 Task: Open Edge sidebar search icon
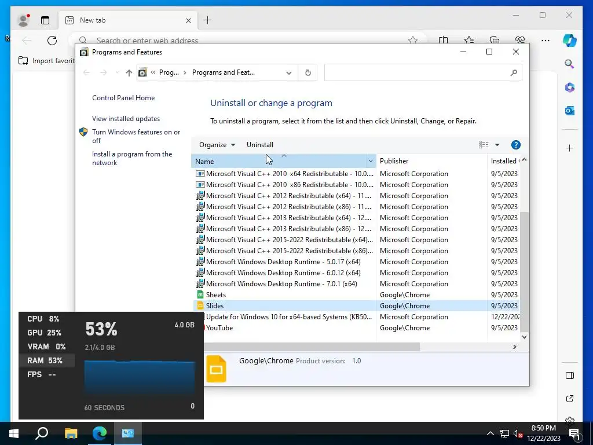click(570, 64)
